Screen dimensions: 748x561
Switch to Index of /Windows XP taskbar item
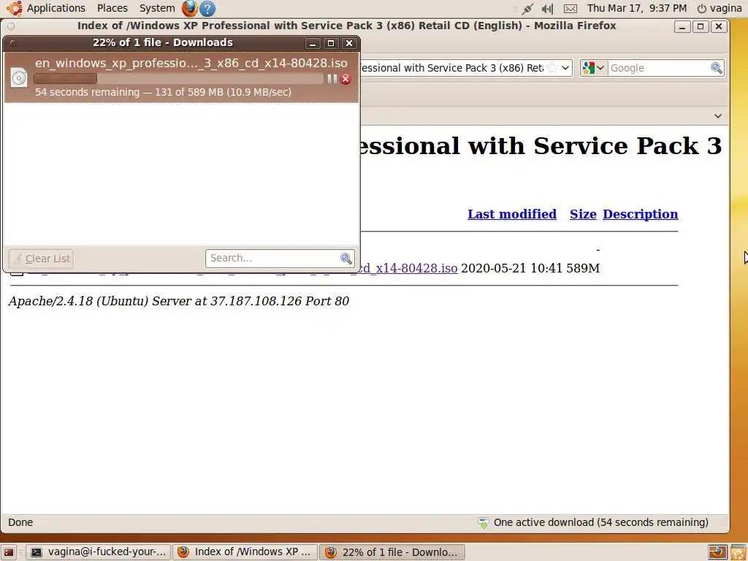[245, 552]
